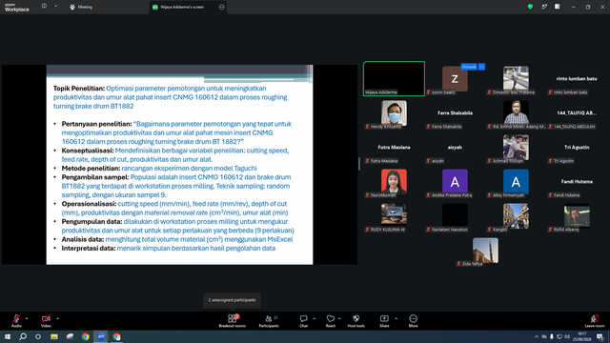The width and height of the screenshot is (610, 343).
Task: Show hidden system tray icons
Action: click(x=537, y=336)
